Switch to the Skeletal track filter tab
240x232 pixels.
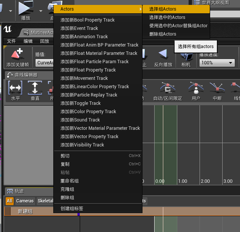click(x=45, y=201)
